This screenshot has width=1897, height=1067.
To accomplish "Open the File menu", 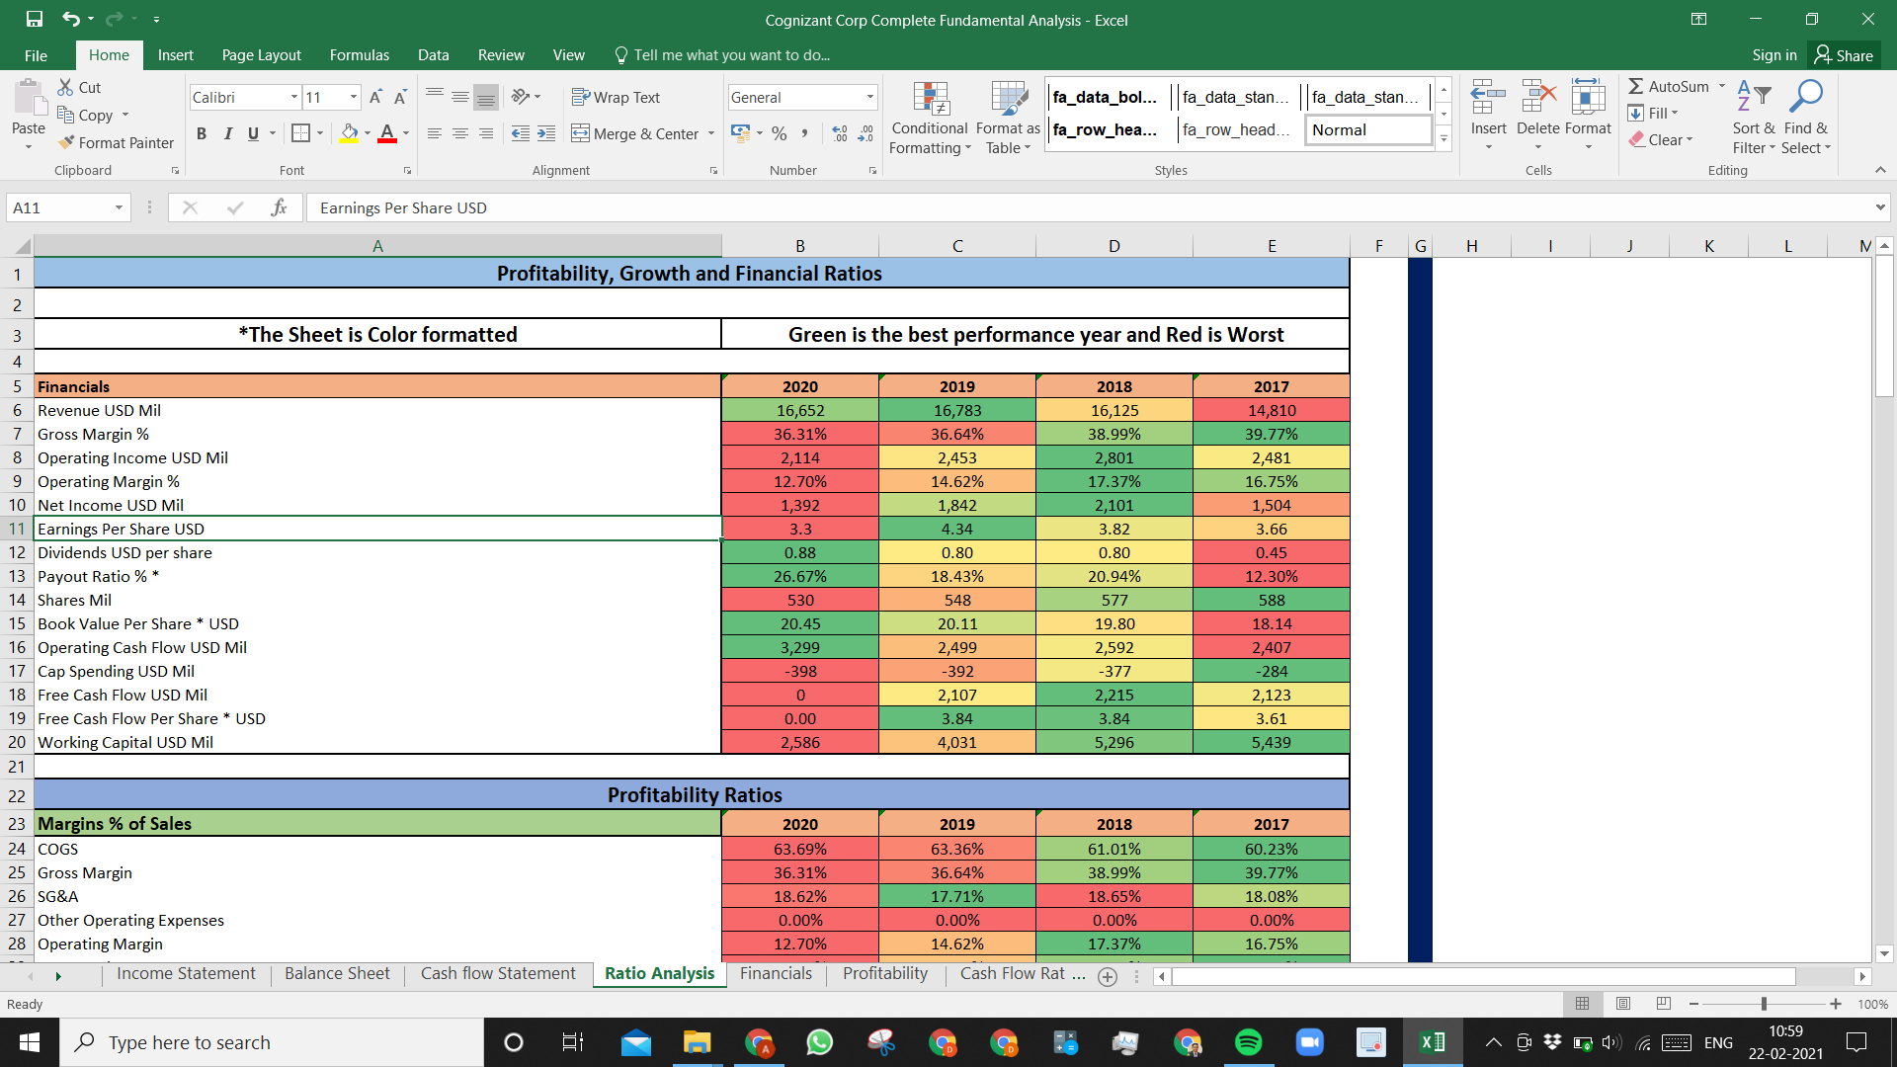I will click(36, 55).
